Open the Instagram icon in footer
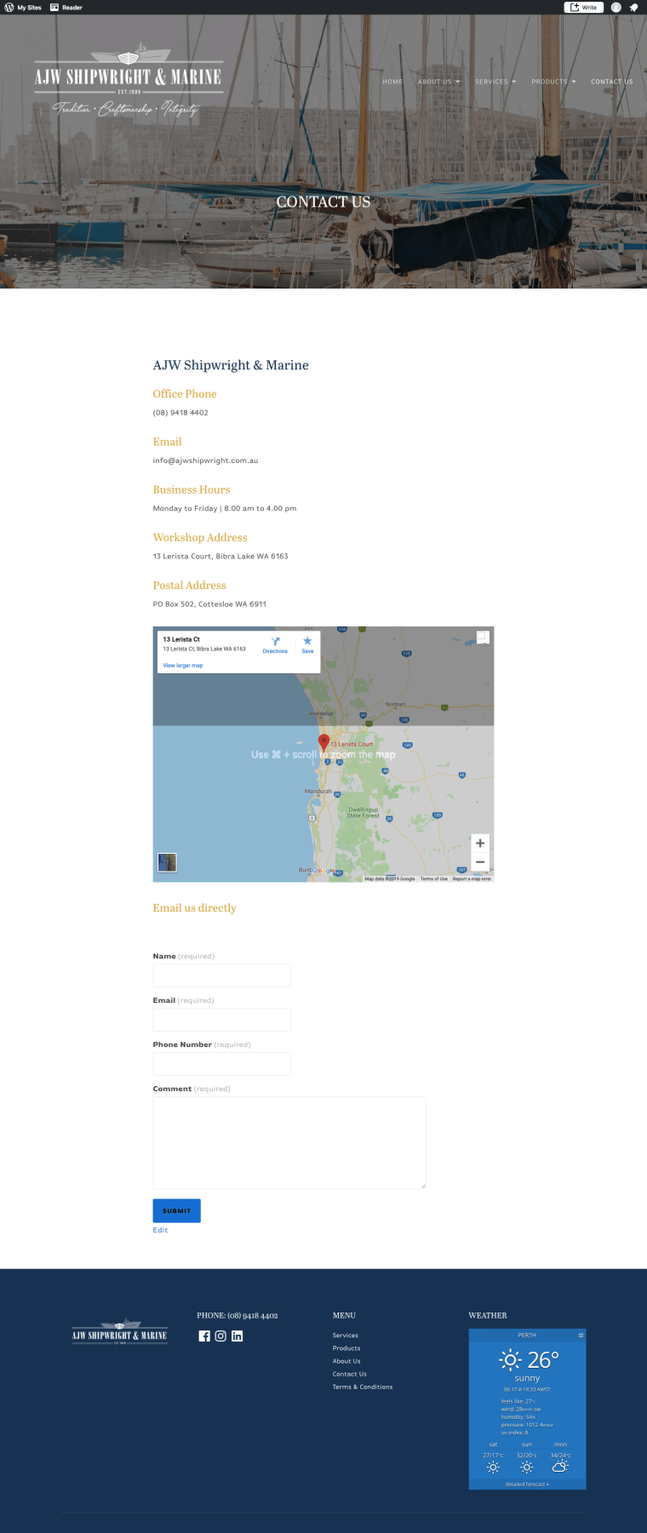The image size is (647, 1533). coord(220,1336)
